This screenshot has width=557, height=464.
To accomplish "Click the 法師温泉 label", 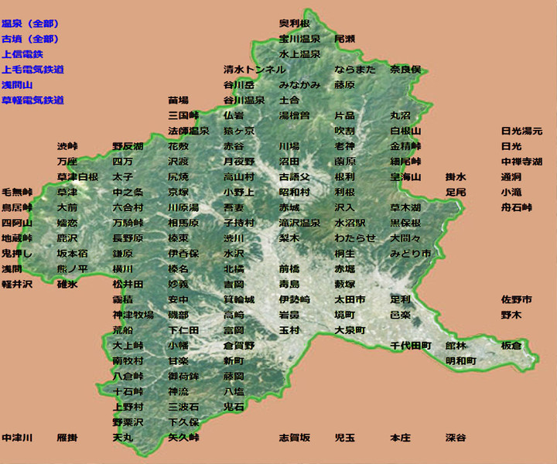I will click(188, 131).
